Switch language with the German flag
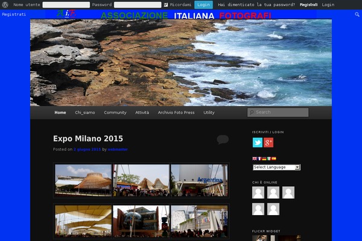This screenshot has width=362, height=241. (264, 158)
